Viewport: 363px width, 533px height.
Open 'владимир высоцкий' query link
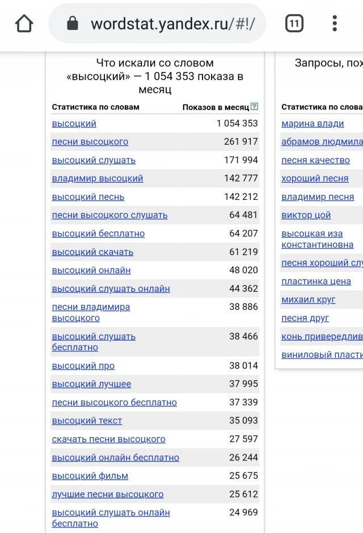coord(98,178)
